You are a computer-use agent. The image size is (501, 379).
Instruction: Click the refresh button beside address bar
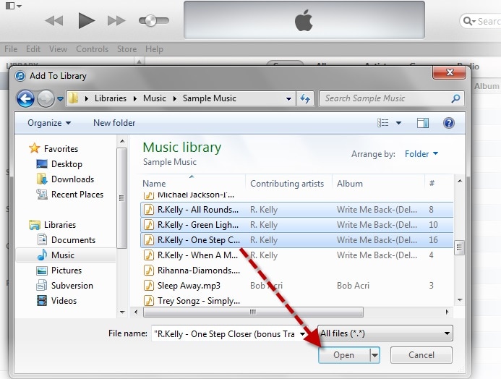pyautogui.click(x=305, y=98)
